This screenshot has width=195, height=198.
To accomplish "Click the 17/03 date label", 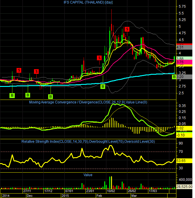I will point(153,191).
